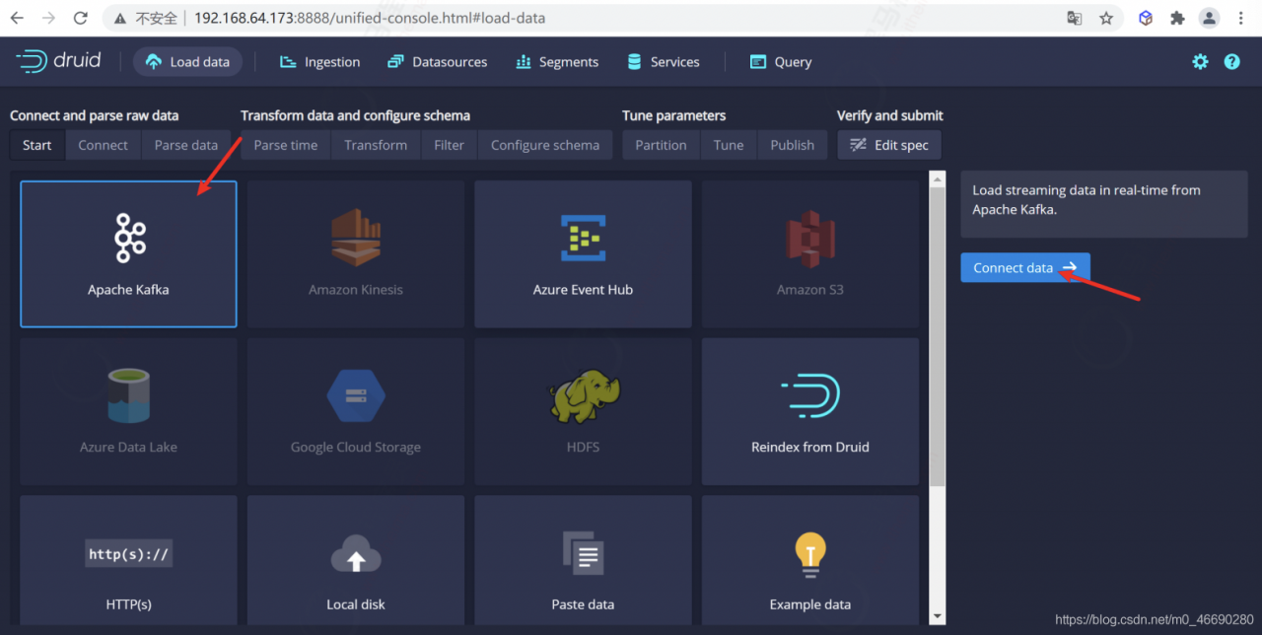This screenshot has height=635, width=1262.
Task: Open the blue cube browser extension
Action: point(1146,18)
